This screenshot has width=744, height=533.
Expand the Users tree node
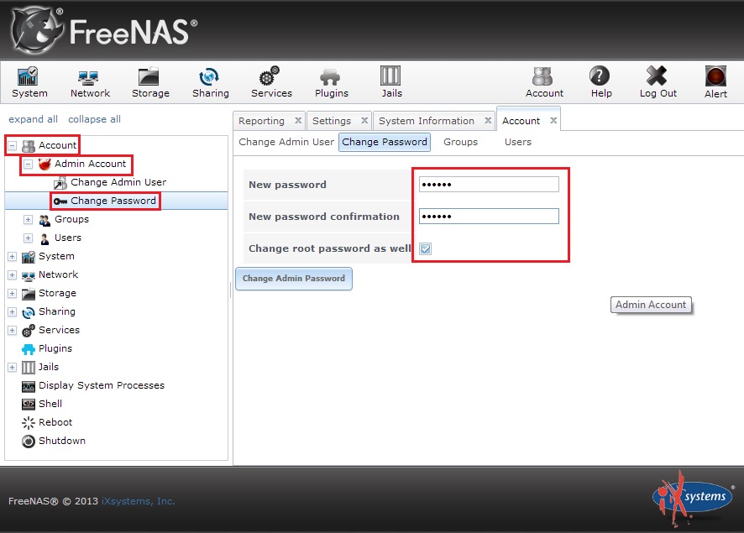click(x=29, y=238)
